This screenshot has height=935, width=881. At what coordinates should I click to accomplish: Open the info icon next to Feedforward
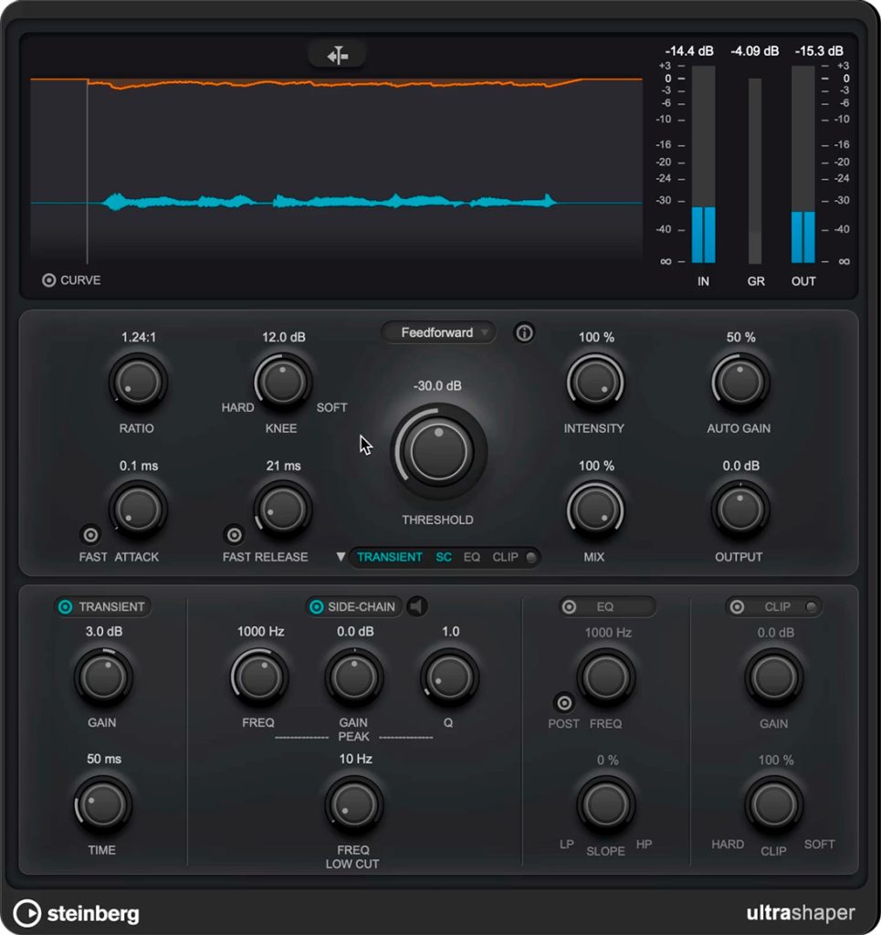[524, 333]
